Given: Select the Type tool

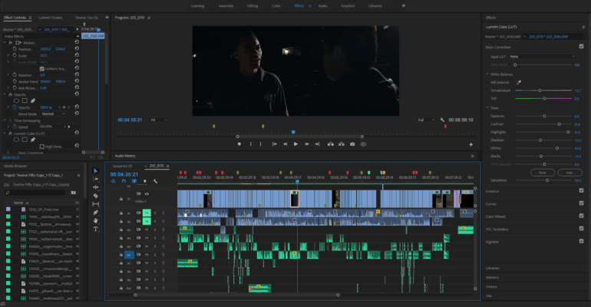Looking at the screenshot, I should coord(96,229).
